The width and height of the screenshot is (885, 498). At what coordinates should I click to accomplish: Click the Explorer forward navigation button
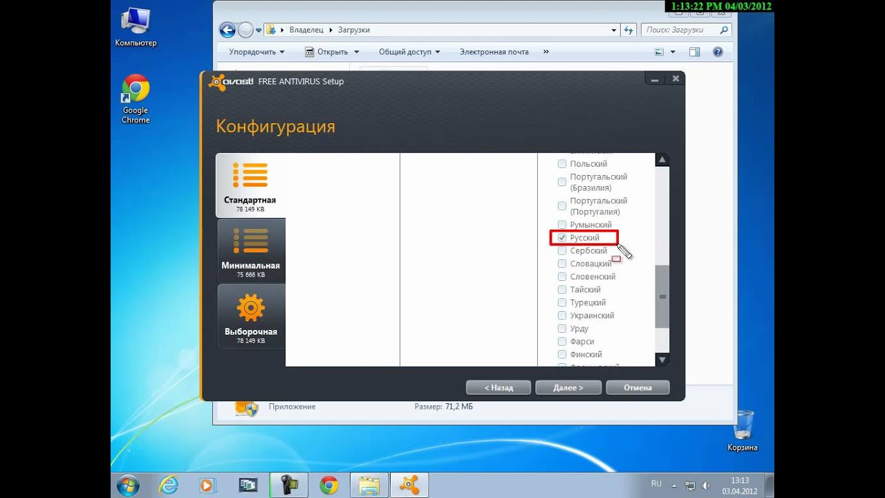245,30
